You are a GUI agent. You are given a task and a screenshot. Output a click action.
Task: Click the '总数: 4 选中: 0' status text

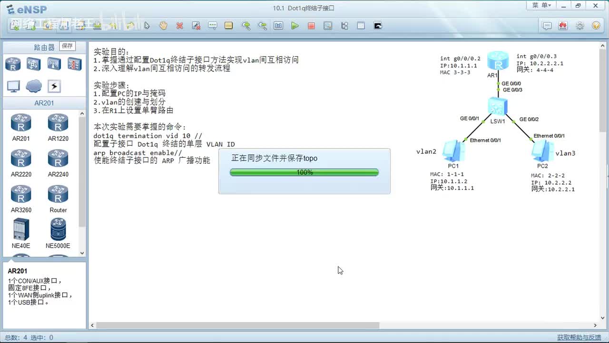click(x=29, y=337)
